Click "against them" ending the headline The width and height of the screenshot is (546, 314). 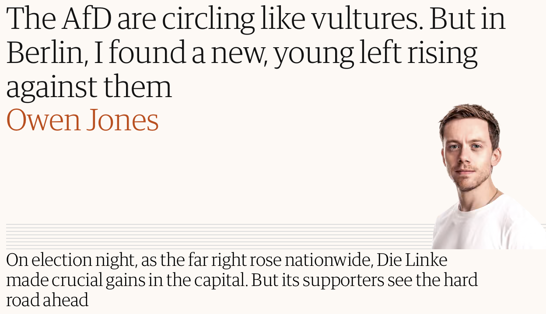[89, 87]
